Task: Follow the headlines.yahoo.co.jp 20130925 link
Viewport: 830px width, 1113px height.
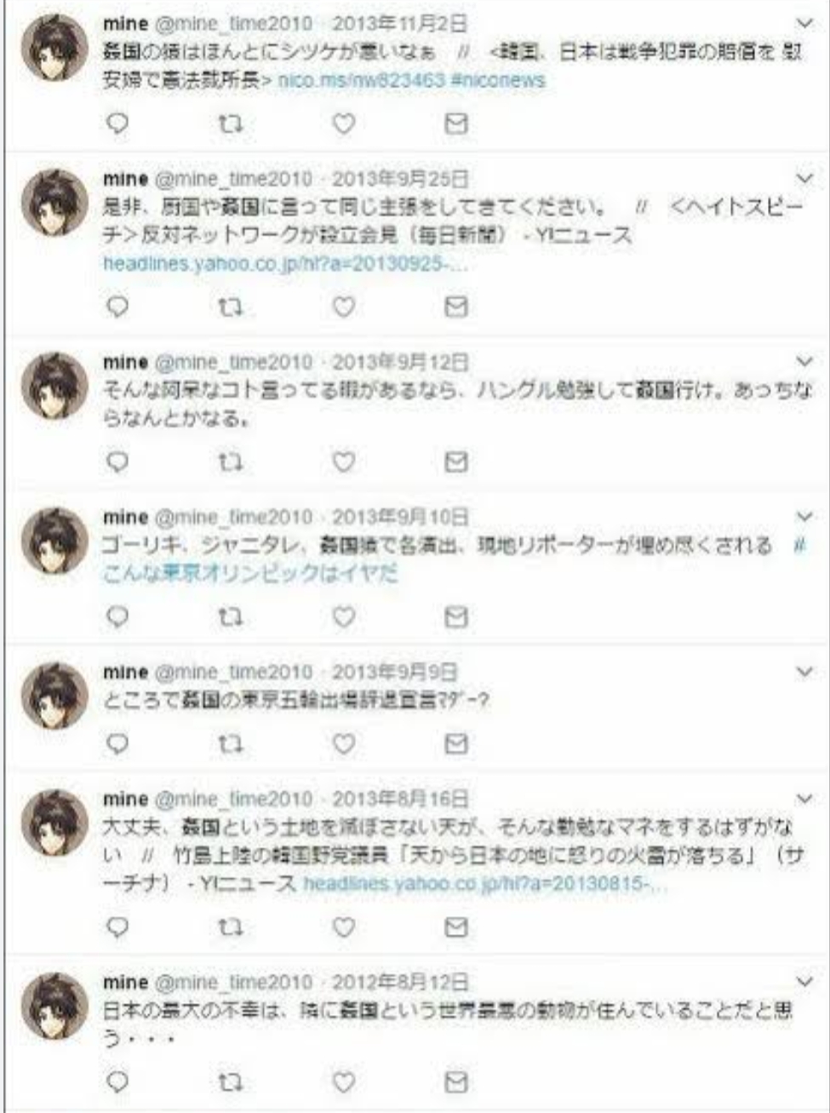Action: [x=286, y=263]
